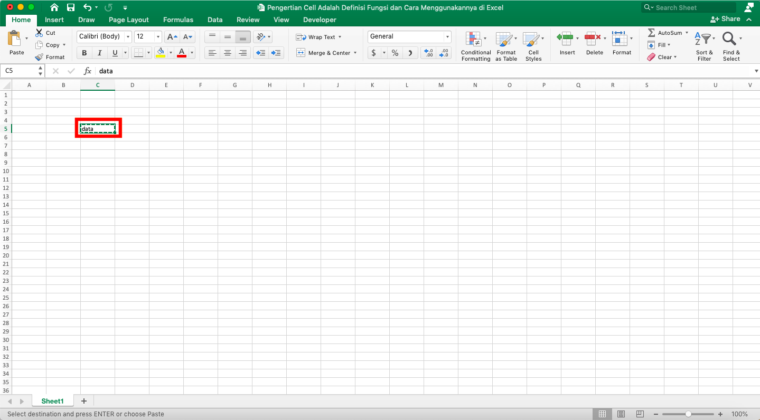Image resolution: width=760 pixels, height=420 pixels.
Task: Open the Clear menu
Action: click(662, 57)
